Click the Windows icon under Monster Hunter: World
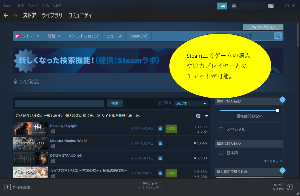 coord(53,146)
